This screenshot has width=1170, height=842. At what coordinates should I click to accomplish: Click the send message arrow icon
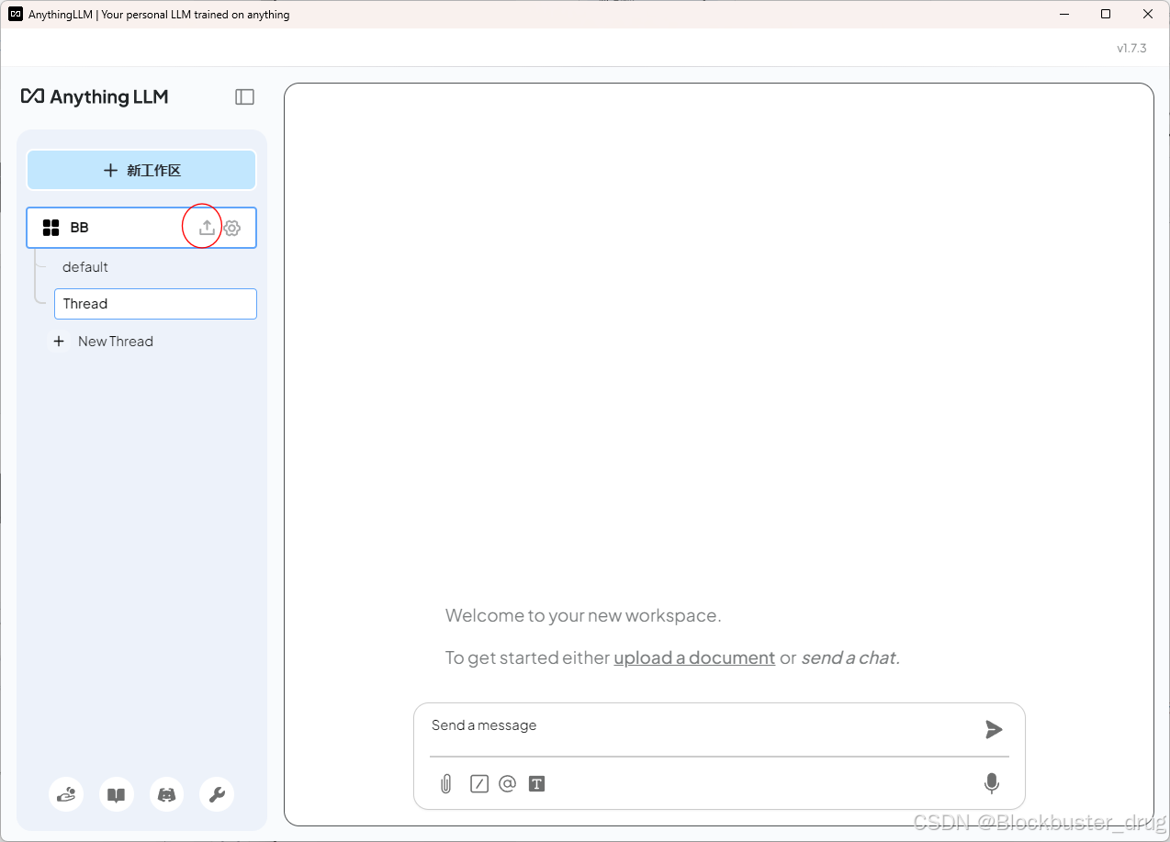[x=994, y=729]
